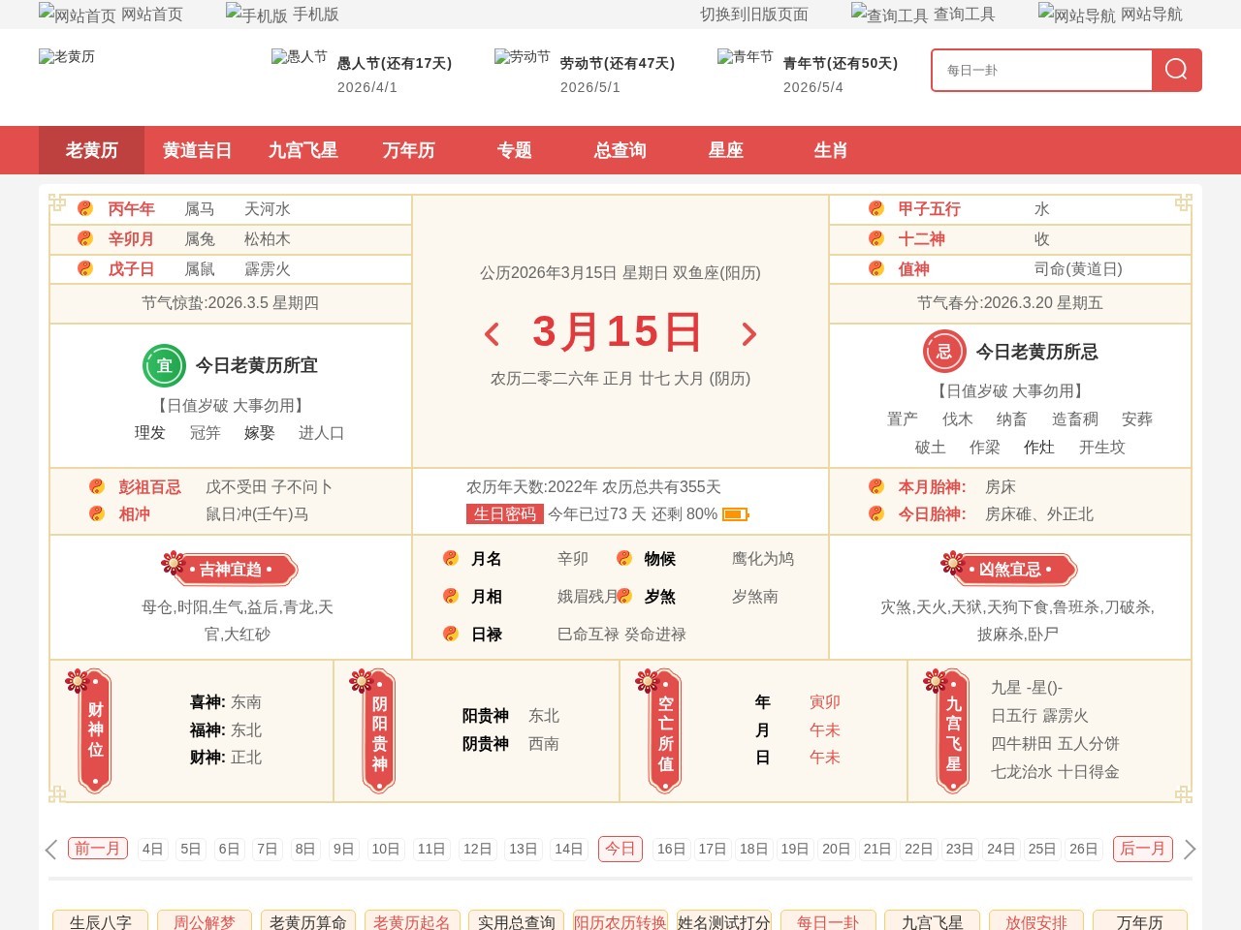The width and height of the screenshot is (1241, 930).
Task: Go to next day with right arrow
Action: pos(748,334)
